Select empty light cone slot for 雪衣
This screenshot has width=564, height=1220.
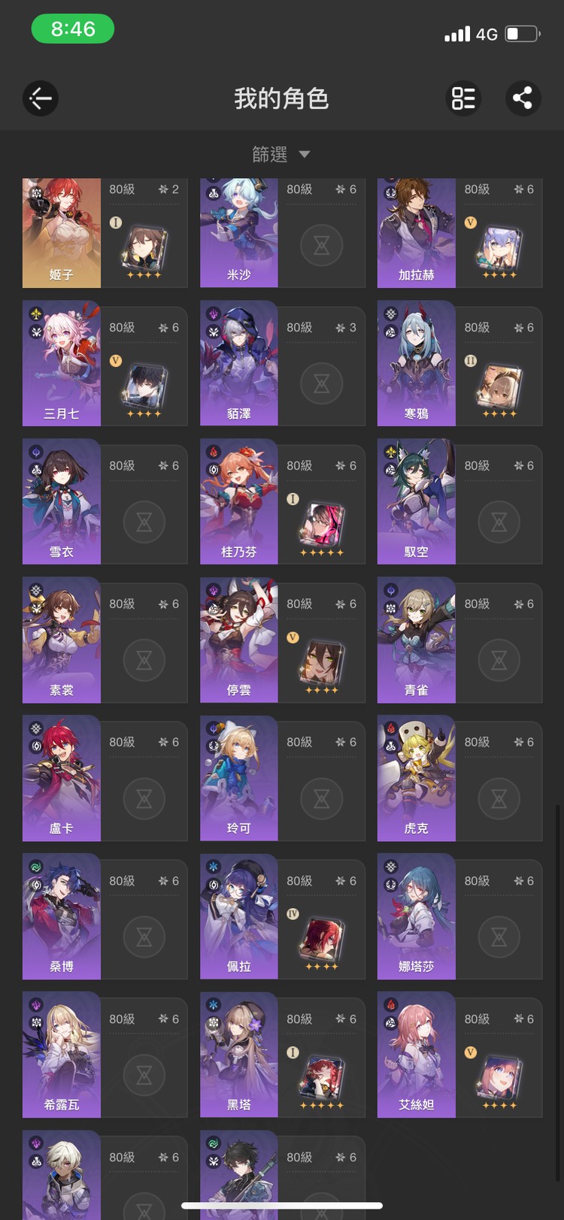[144, 522]
